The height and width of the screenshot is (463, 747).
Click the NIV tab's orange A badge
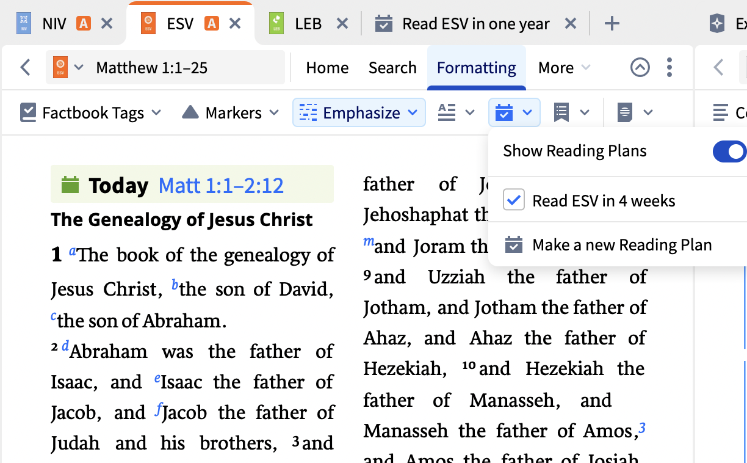(x=84, y=24)
